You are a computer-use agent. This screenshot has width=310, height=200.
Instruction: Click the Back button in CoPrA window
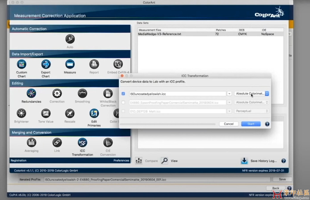pyautogui.click(x=275, y=188)
